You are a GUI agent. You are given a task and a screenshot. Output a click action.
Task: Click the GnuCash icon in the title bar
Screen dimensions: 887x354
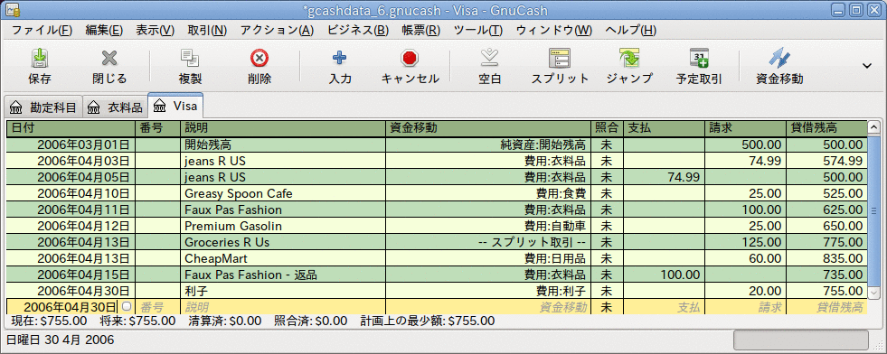click(x=13, y=10)
